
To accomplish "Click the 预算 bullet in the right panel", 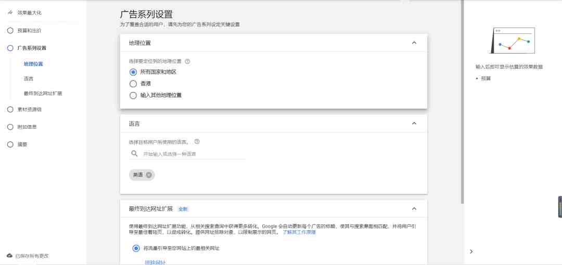I will coord(486,78).
